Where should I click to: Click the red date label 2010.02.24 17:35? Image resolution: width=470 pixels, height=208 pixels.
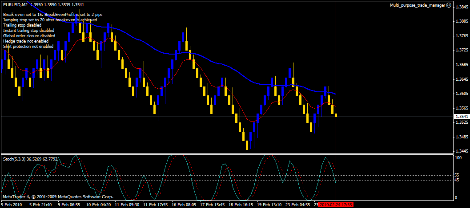click(x=336, y=205)
